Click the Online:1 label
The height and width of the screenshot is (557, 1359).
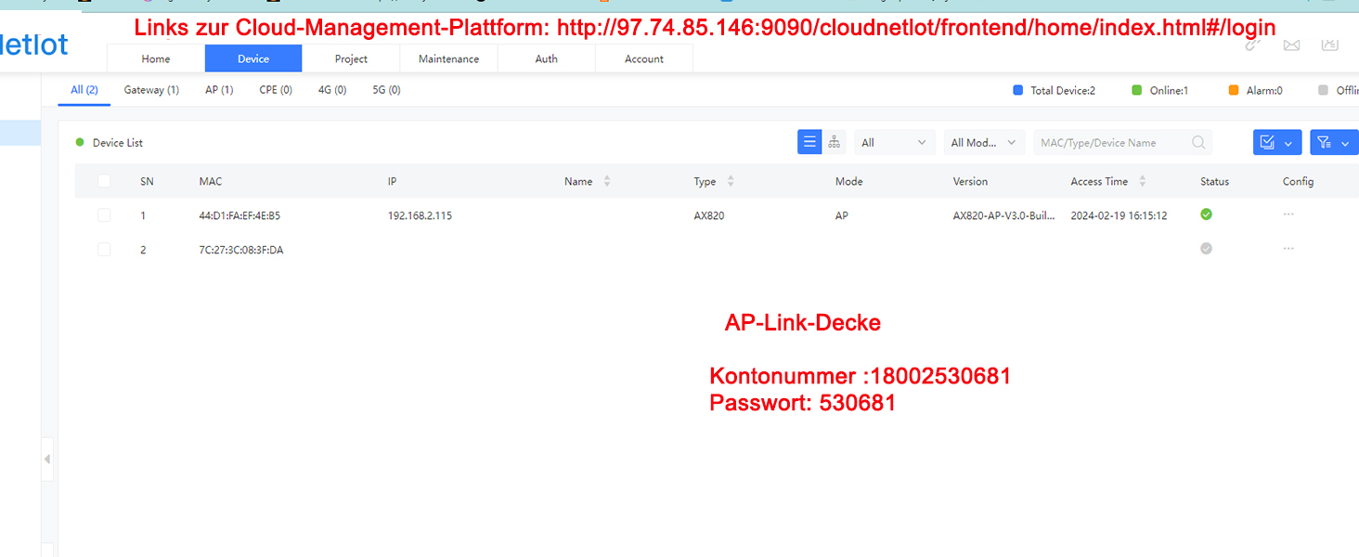[1169, 91]
